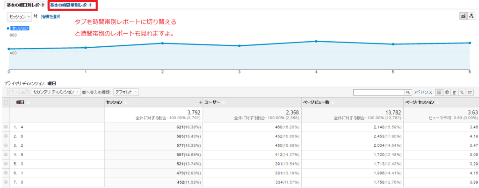The image size is (479, 188).
Task: Click total sessions value 3,792
Action: [x=193, y=113]
